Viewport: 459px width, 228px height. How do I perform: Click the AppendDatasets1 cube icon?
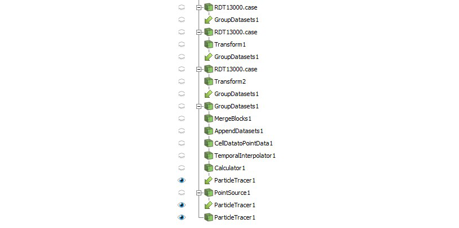click(x=209, y=131)
